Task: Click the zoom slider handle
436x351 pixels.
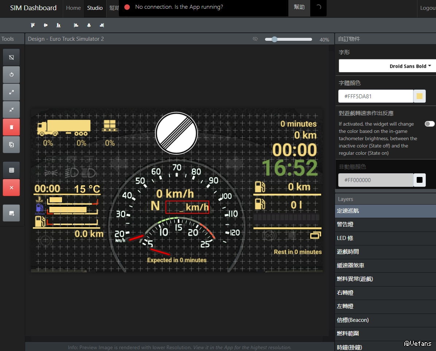Action: point(275,39)
